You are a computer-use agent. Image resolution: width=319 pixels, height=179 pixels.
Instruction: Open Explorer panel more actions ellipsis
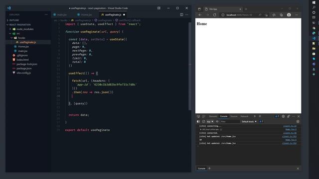click(x=46, y=14)
